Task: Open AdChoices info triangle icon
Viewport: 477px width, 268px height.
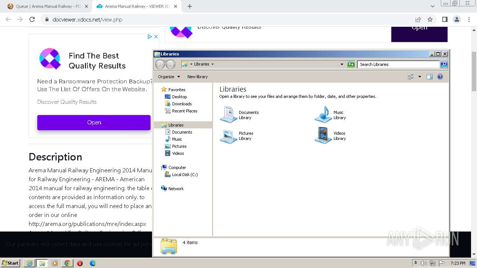Action: point(150,36)
